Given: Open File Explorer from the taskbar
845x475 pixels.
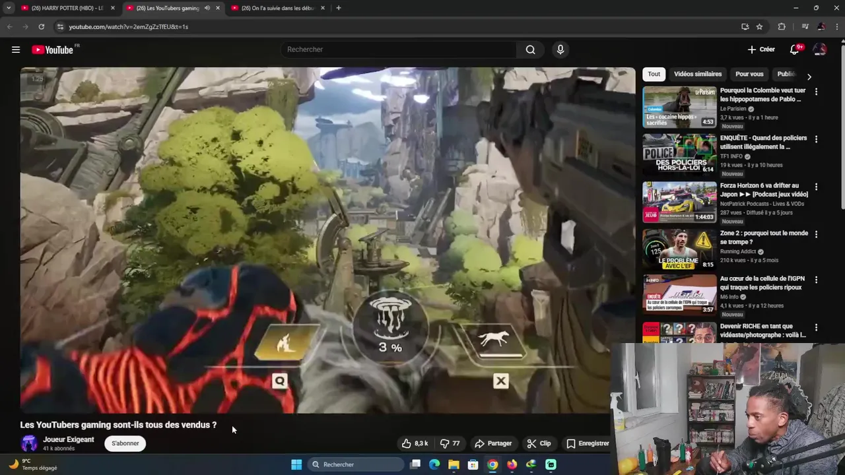Looking at the screenshot, I should point(454,464).
